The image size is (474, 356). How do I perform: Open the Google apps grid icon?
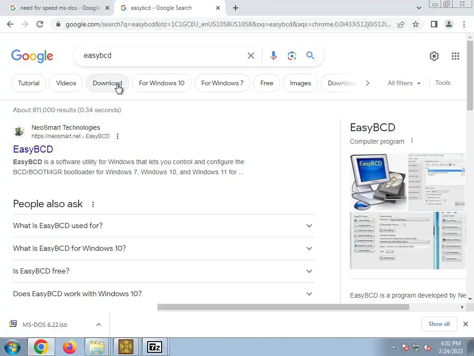click(x=455, y=56)
